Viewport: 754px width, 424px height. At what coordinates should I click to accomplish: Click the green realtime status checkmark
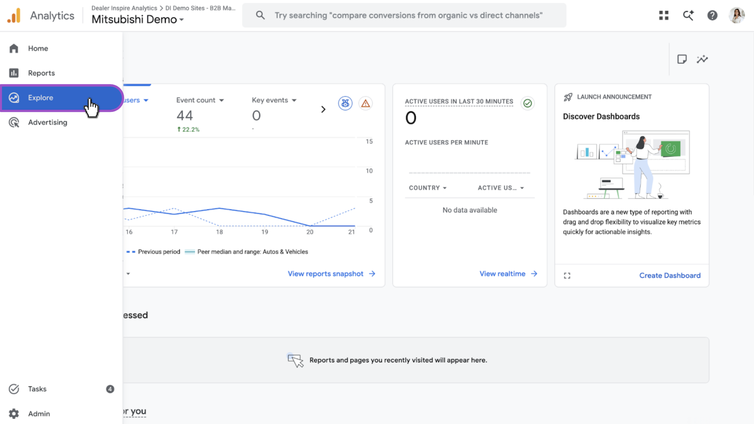pos(528,103)
